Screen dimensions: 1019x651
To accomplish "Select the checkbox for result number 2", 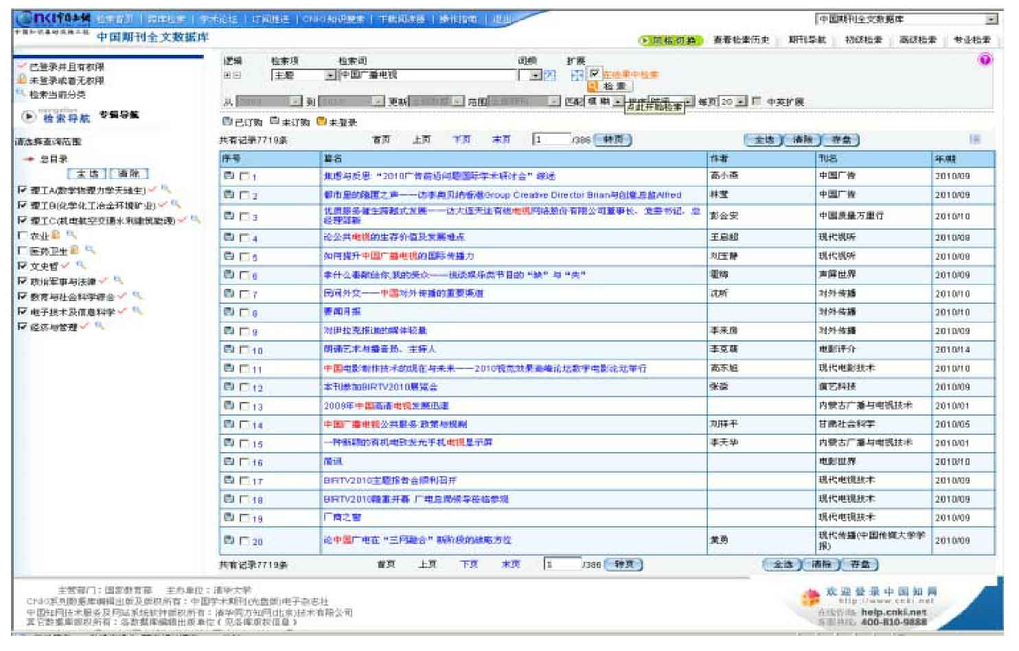I will point(244,196).
